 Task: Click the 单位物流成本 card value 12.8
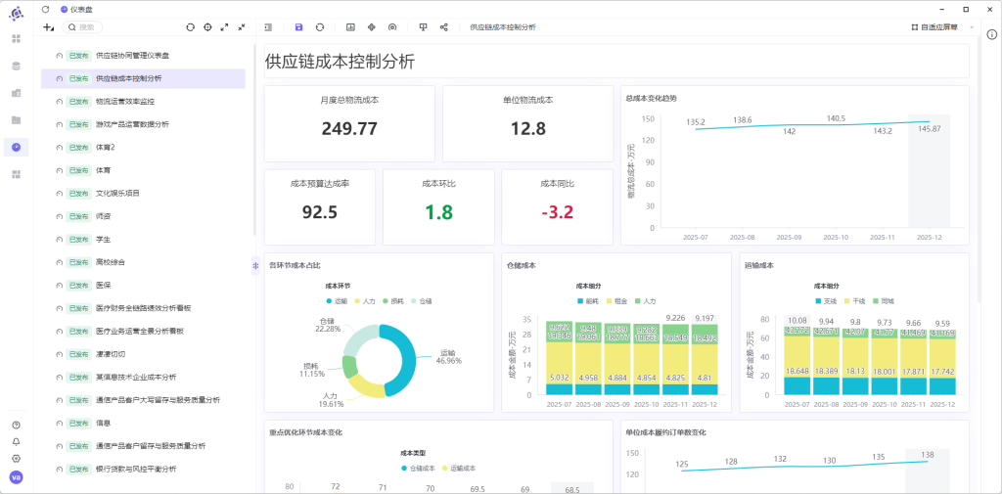(527, 129)
